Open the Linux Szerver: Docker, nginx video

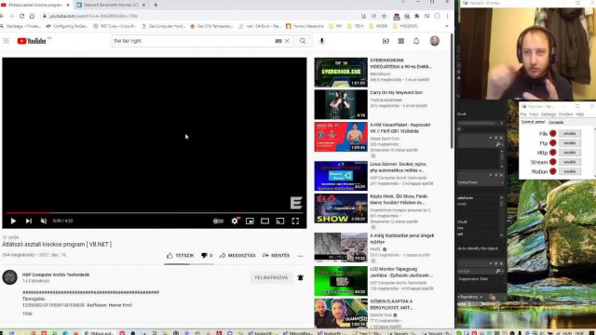[398, 167]
